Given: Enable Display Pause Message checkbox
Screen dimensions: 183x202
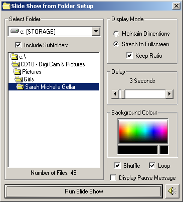Looking at the screenshot, I should click(x=113, y=177).
